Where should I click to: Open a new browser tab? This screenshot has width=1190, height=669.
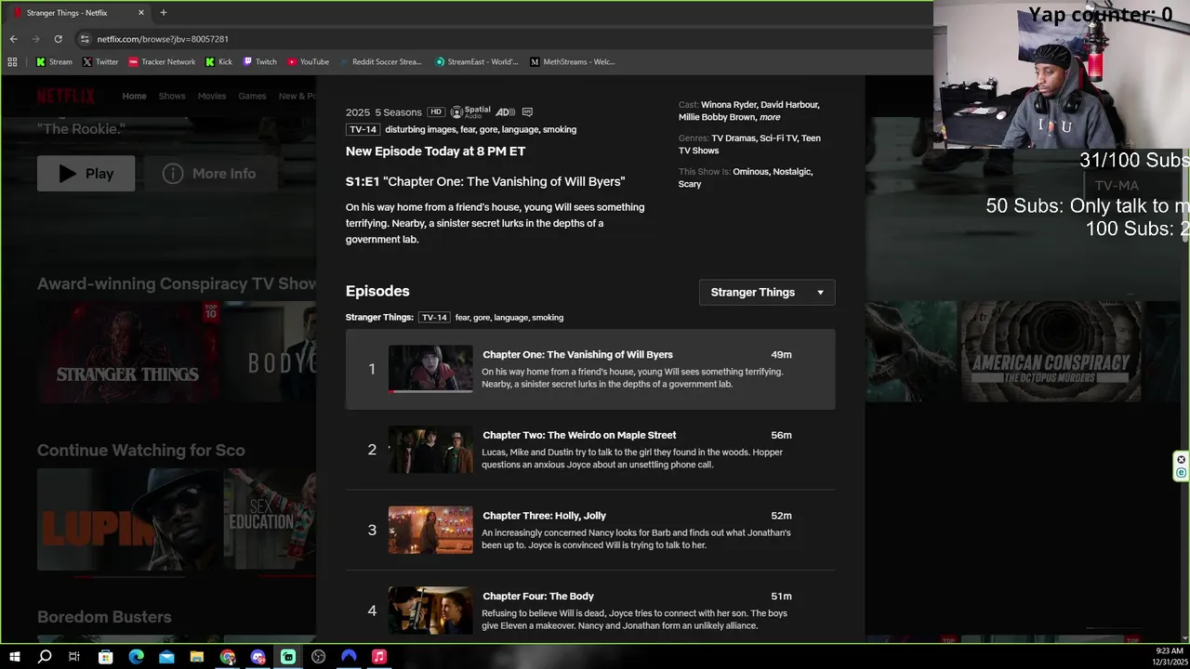point(164,13)
